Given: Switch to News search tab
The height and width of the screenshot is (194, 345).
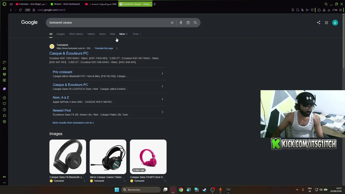Looking at the screenshot, I should (102, 34).
